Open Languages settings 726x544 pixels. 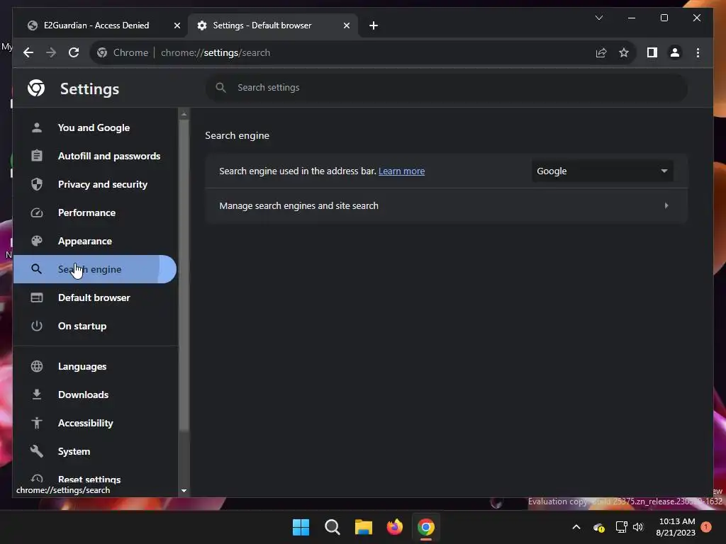95,366
